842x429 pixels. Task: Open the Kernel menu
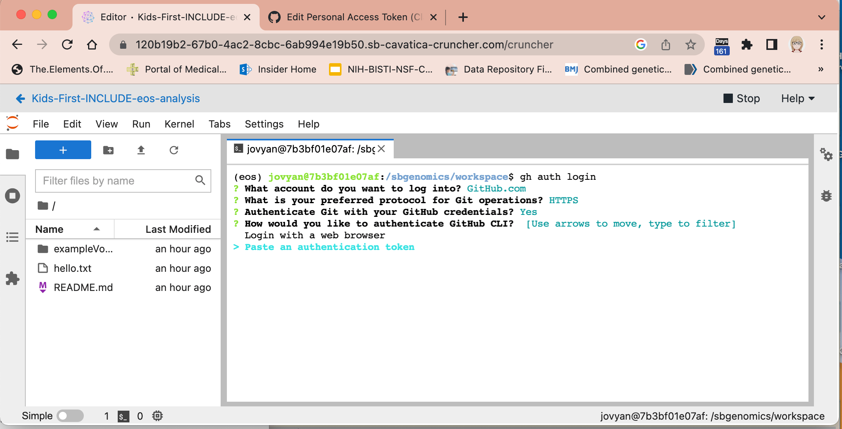click(x=179, y=124)
